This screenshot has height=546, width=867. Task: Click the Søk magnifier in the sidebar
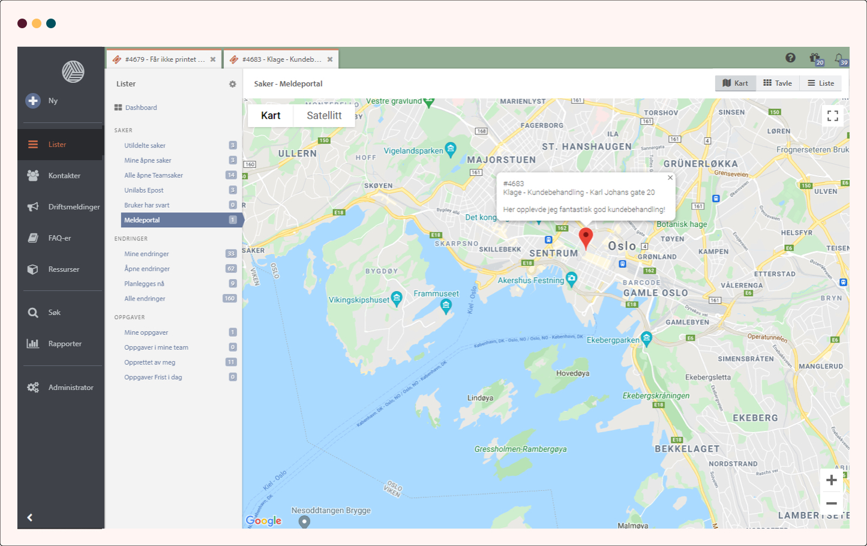pos(34,313)
